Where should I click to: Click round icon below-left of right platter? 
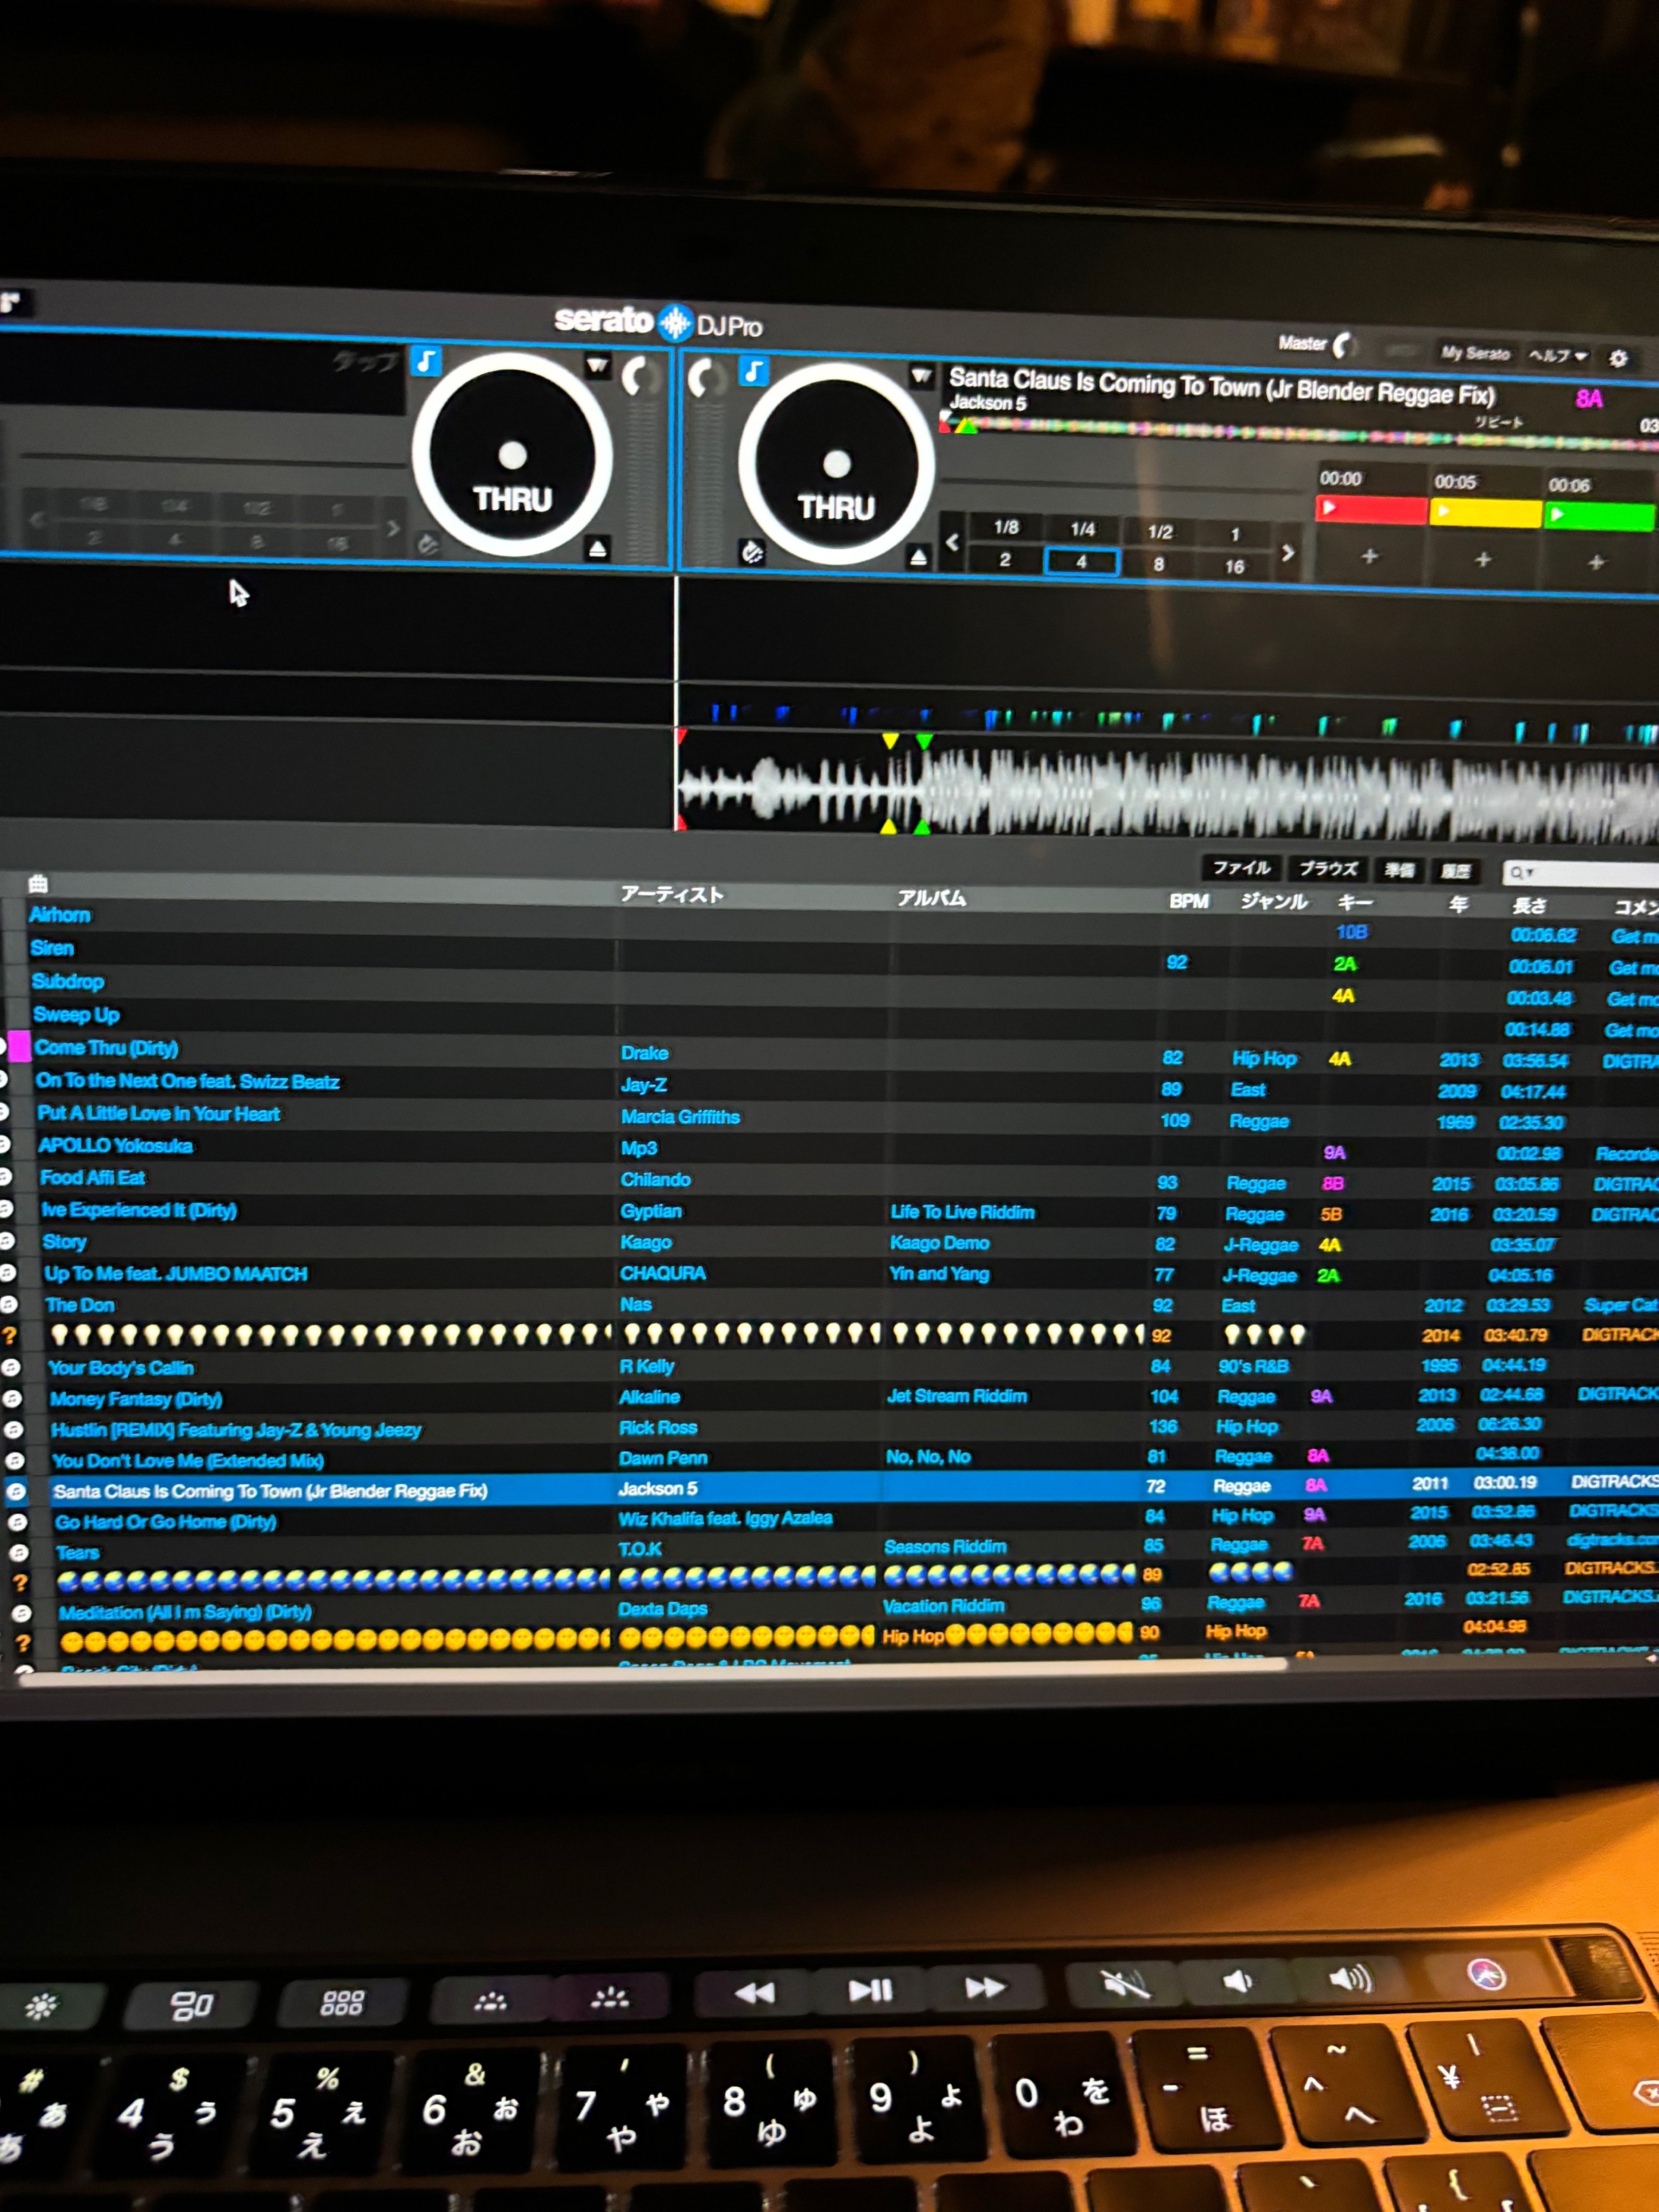point(752,552)
